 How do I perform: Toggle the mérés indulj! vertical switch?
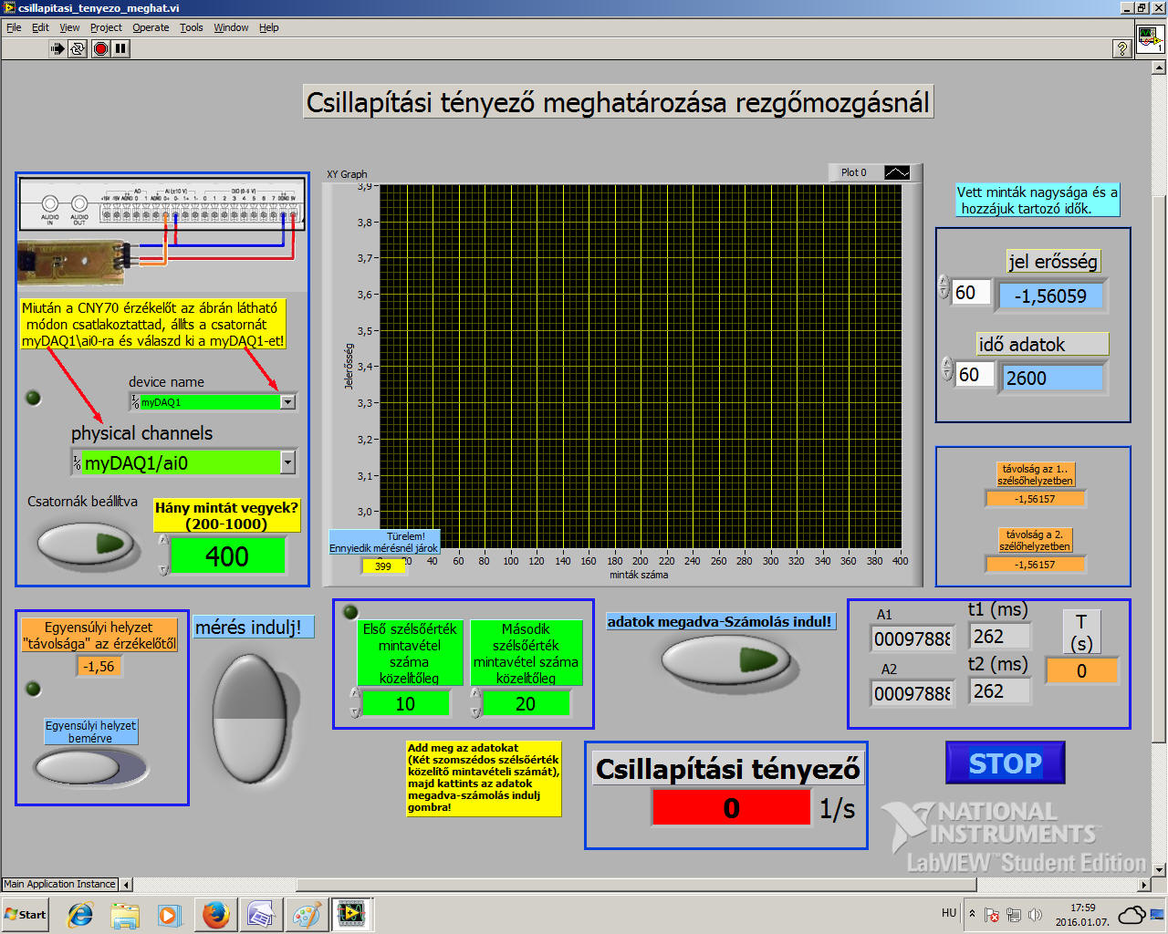pyautogui.click(x=249, y=718)
